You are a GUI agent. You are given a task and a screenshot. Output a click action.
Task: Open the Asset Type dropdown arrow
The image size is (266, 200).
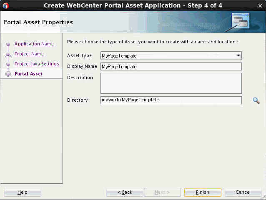[238, 56]
